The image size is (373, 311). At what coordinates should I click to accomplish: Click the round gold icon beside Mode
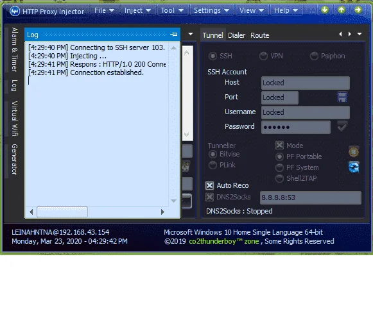[x=354, y=151]
